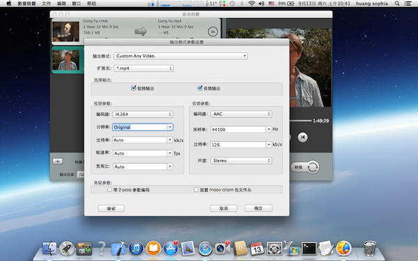Click the skip-to-start playback button
This screenshot has height=261, width=418.
point(302,137)
